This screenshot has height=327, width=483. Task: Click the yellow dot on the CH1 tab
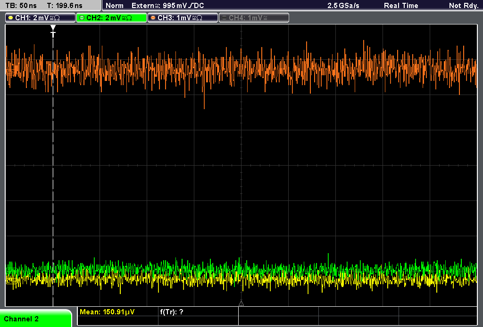point(11,18)
